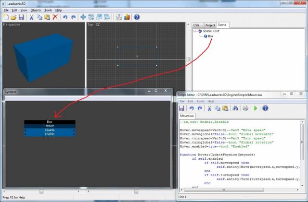Run the script with the green play icon

pos(256,108)
